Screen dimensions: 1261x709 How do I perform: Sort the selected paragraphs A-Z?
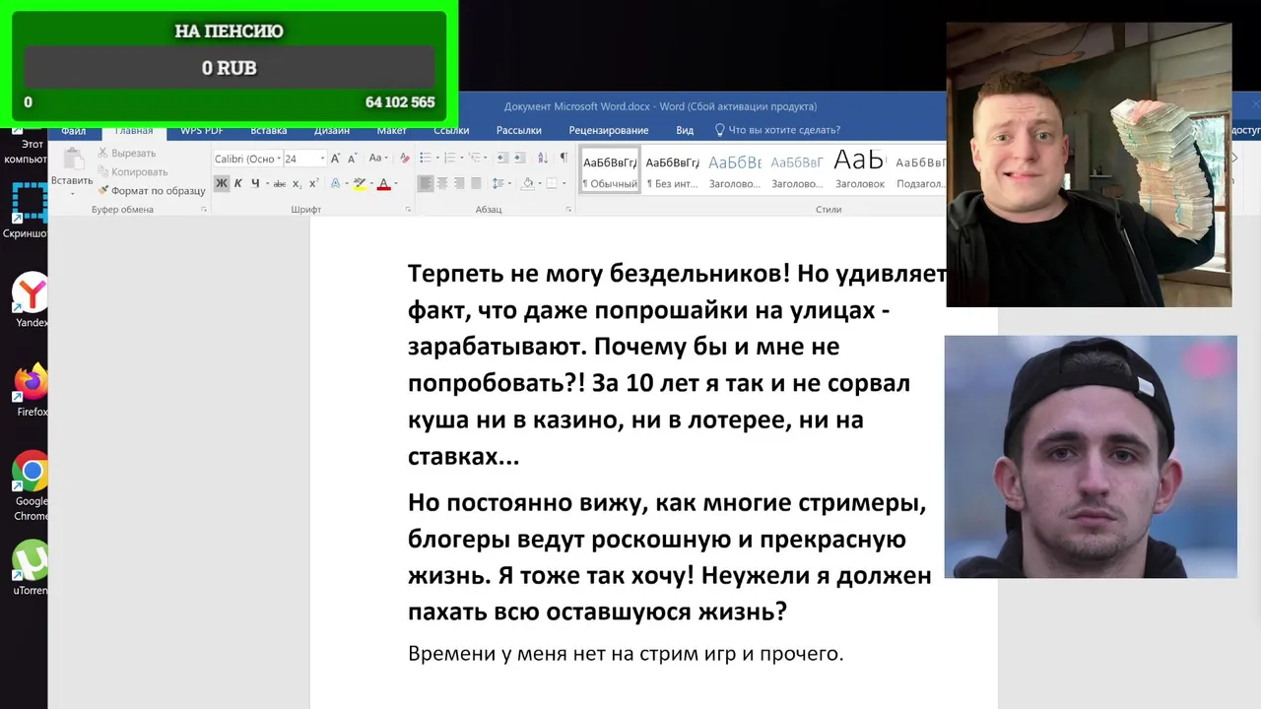tap(542, 158)
